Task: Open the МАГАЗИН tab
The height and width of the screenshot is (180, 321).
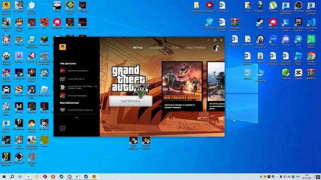Action: click(x=157, y=47)
